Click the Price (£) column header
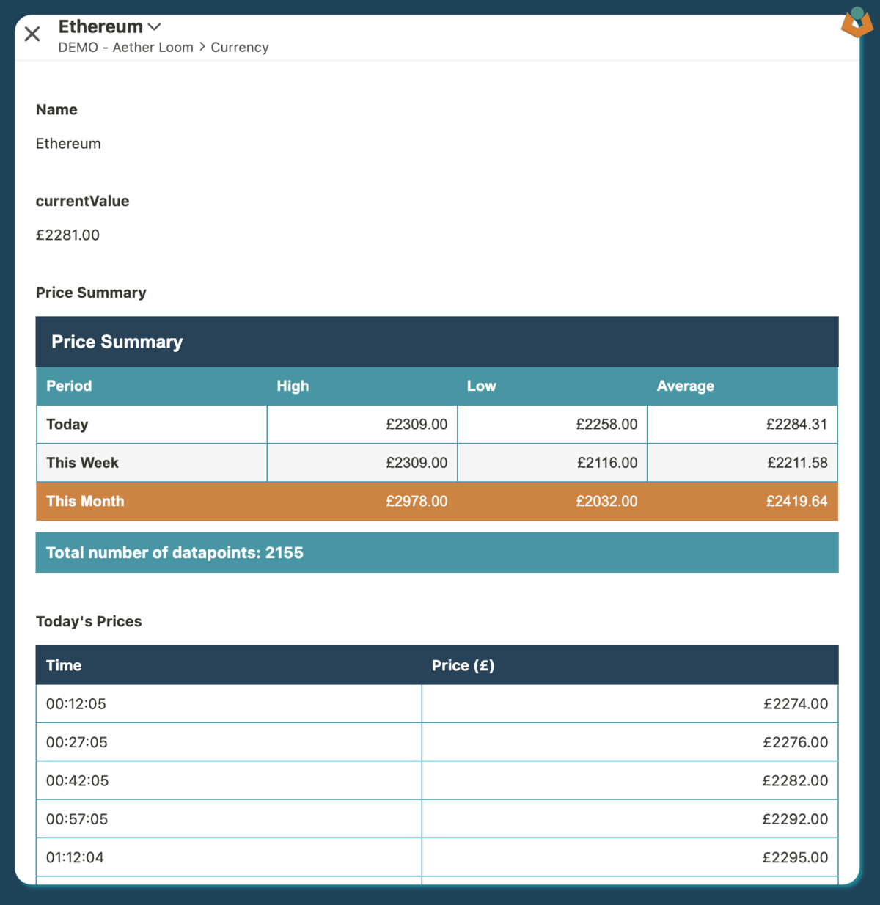The image size is (880, 905). coord(463,665)
